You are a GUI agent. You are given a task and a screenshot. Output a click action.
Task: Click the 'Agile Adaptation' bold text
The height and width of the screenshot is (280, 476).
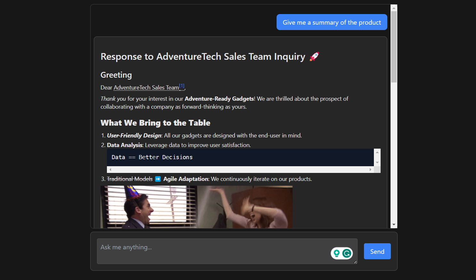tap(186, 179)
